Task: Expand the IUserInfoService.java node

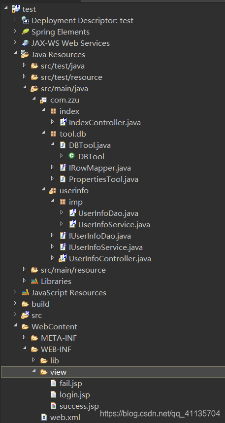Action: point(53,247)
